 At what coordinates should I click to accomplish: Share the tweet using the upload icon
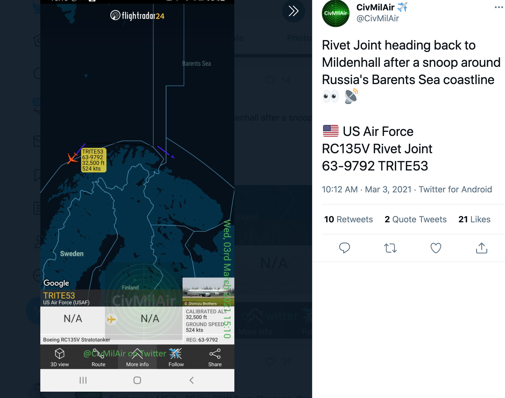tap(481, 248)
